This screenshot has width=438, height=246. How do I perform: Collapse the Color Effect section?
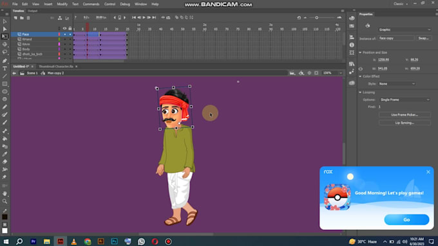pos(360,76)
